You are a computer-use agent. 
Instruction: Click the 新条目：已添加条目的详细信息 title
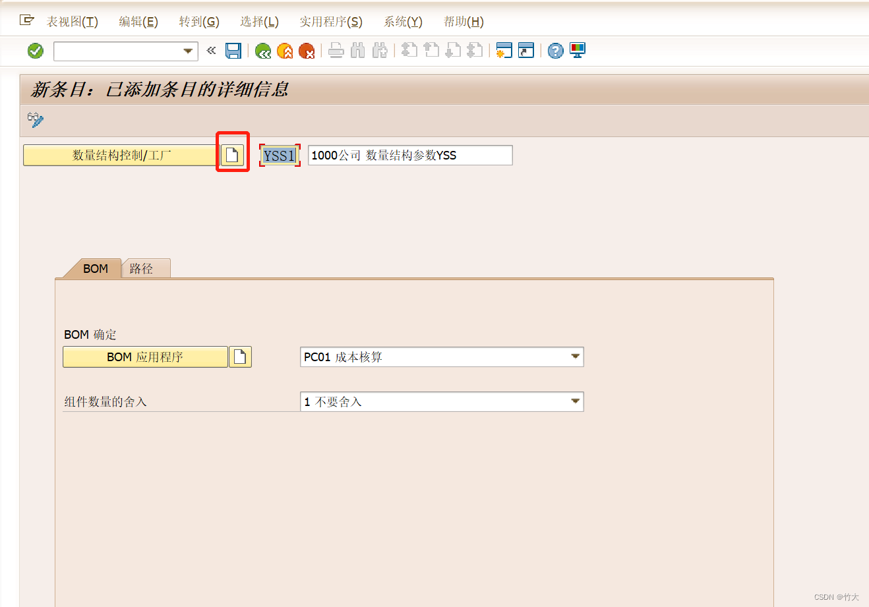coord(160,90)
